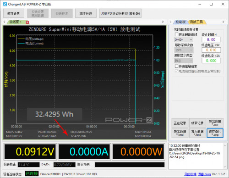Minimize the POWER-Z window
This screenshot has width=229, height=178.
(x=200, y=4)
